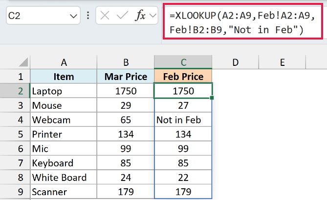
Task: Select Feb Price cell for Scanner
Action: click(183, 192)
